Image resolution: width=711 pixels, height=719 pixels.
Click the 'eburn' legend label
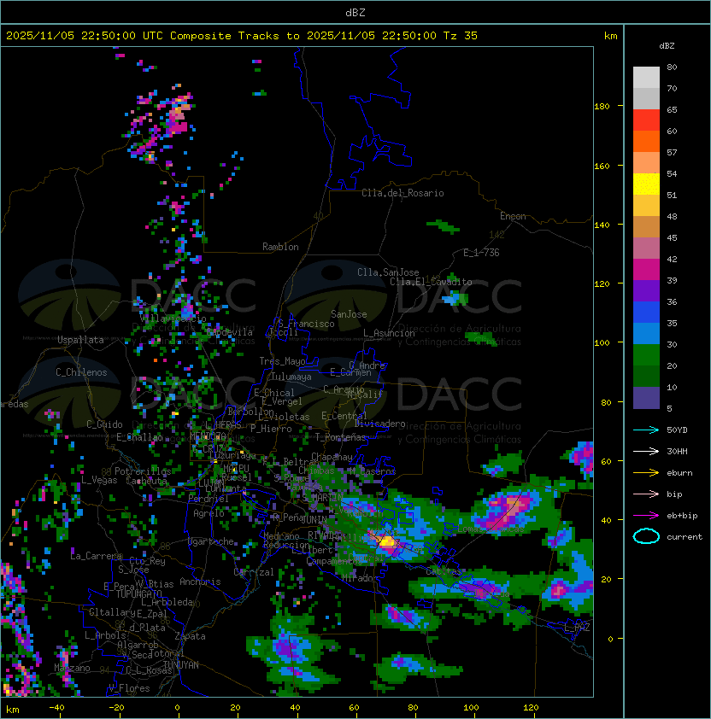point(679,473)
